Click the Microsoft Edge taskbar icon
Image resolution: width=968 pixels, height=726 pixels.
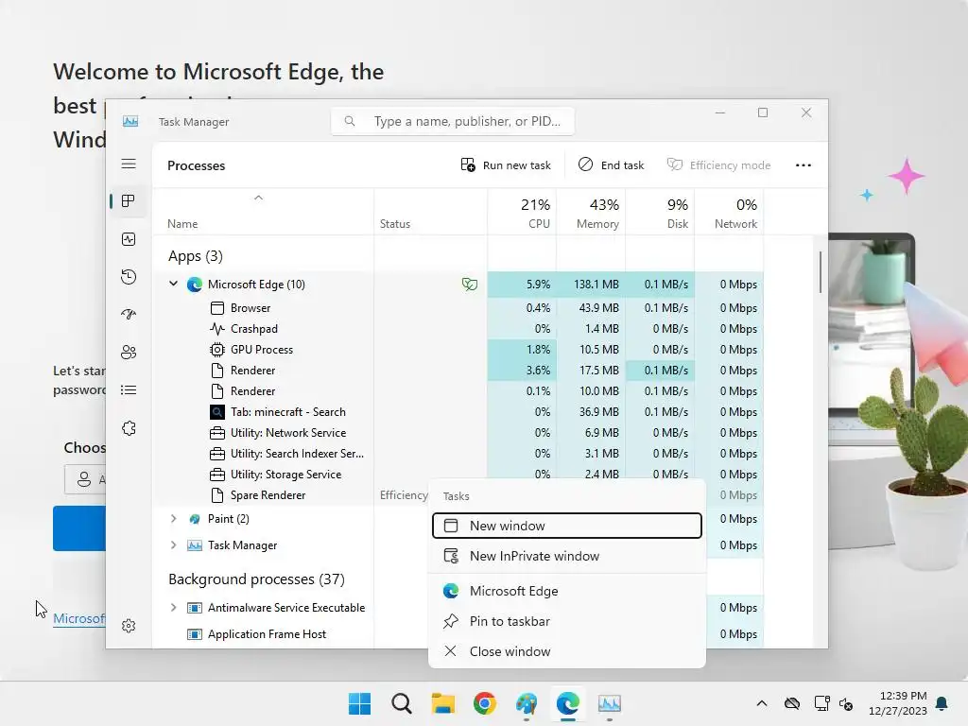click(x=568, y=703)
